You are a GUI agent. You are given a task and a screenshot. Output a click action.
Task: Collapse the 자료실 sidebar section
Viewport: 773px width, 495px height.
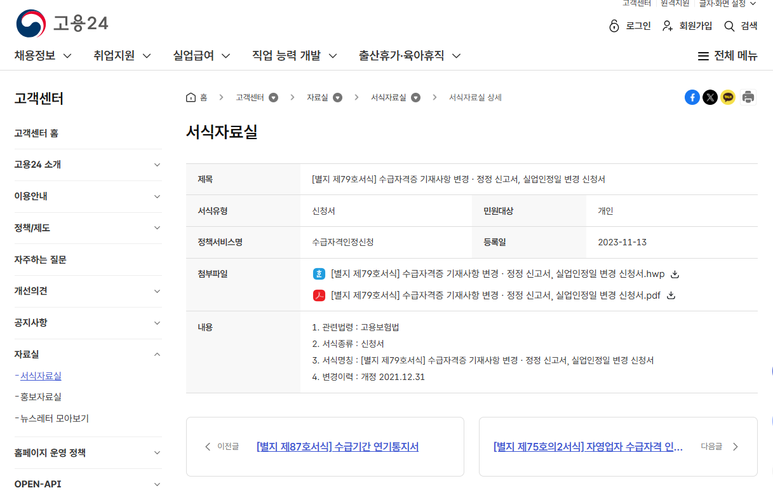pos(158,354)
